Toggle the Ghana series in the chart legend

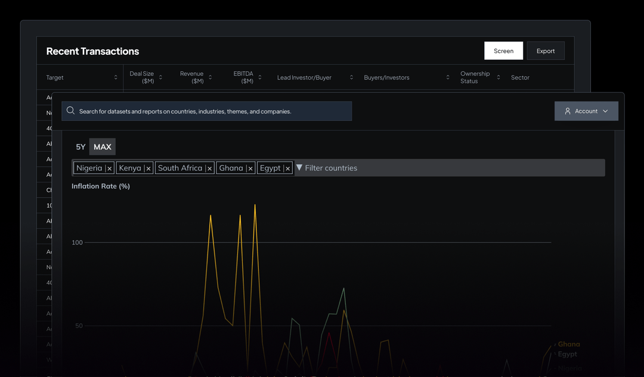[x=568, y=344]
